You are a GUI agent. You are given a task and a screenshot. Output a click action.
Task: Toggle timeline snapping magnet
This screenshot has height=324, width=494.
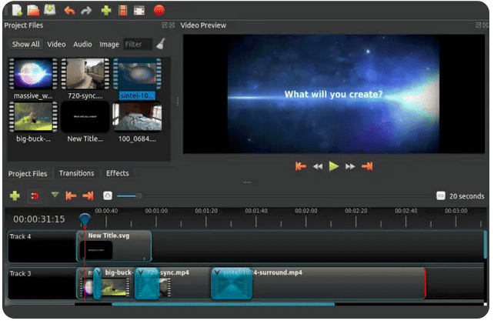pos(35,196)
